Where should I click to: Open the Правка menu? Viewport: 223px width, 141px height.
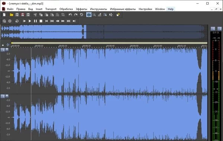[21, 9]
